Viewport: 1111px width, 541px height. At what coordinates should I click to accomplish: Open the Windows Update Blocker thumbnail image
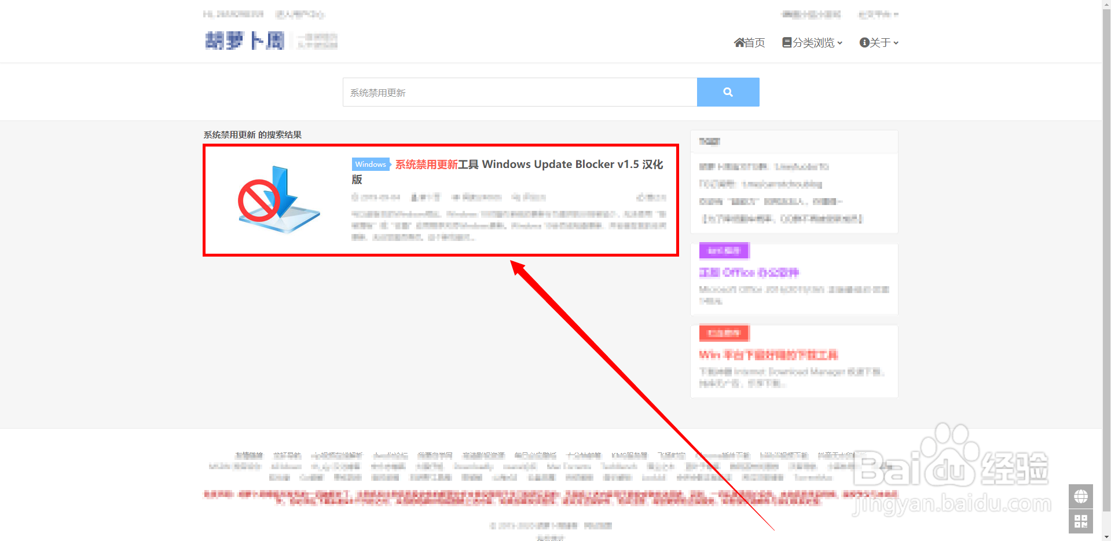pyautogui.click(x=278, y=199)
